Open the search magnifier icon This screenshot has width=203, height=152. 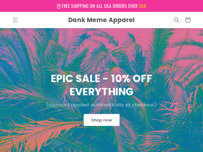click(176, 20)
